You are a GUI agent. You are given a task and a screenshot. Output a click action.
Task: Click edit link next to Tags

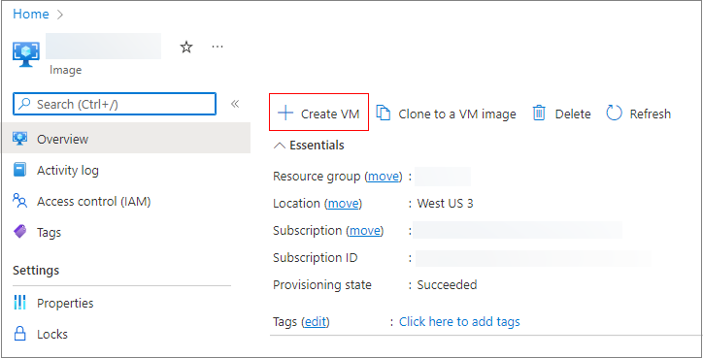point(316,322)
